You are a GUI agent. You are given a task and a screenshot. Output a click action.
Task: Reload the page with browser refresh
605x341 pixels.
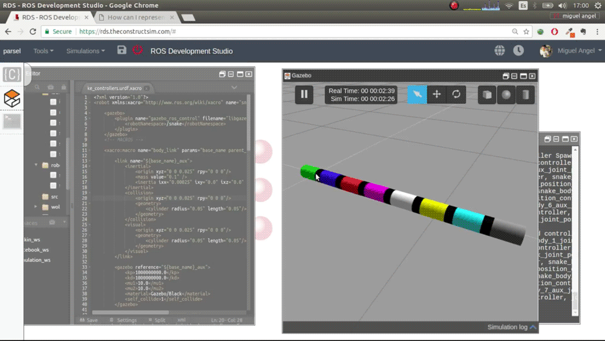pyautogui.click(x=33, y=31)
